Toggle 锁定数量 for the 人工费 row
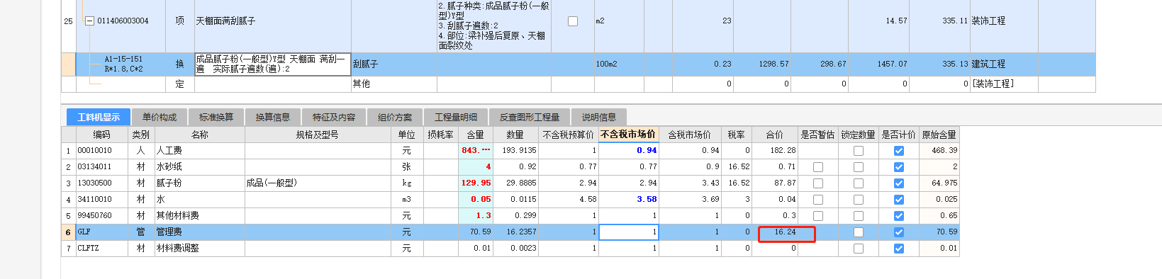This screenshot has width=1162, height=279. click(x=859, y=151)
